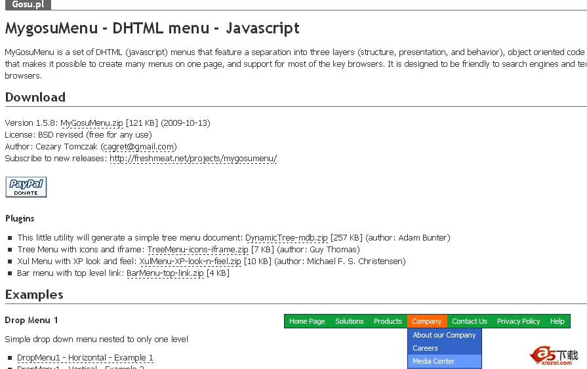Screen dimensions: 587x369
Task: Select Solutions in the green menu
Action: pyautogui.click(x=350, y=321)
